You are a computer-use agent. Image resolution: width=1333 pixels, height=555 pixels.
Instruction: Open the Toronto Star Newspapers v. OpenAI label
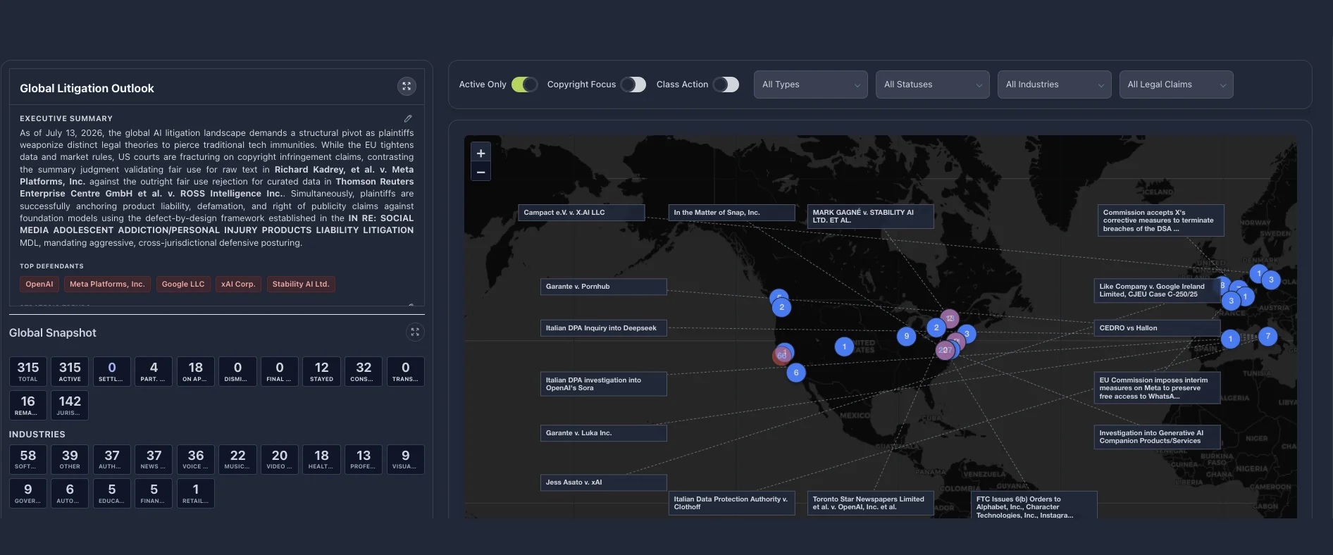click(870, 503)
